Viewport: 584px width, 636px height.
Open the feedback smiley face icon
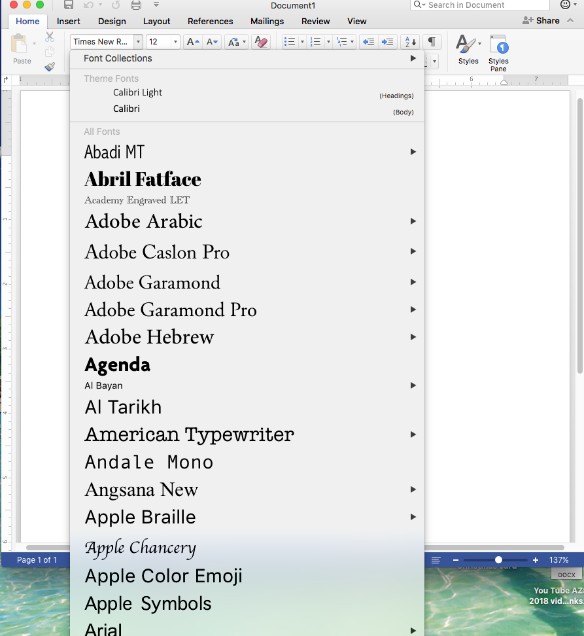[565, 5]
